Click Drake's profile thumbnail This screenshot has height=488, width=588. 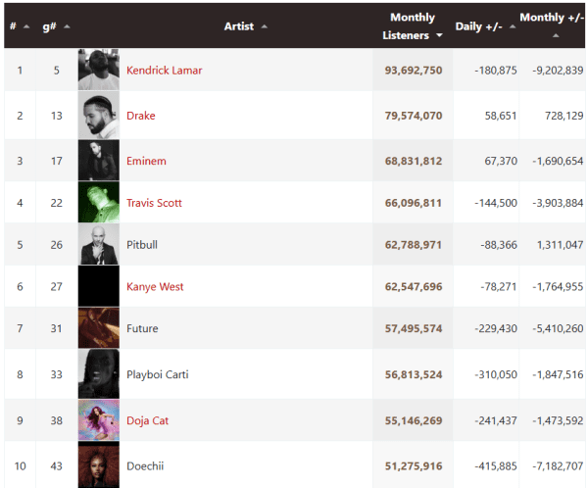[99, 116]
